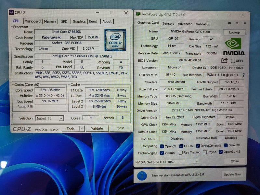Screen dimensions: 260x195
Task: Take a GPU-Z screenshot with camera icon
Action: pos(229,23)
